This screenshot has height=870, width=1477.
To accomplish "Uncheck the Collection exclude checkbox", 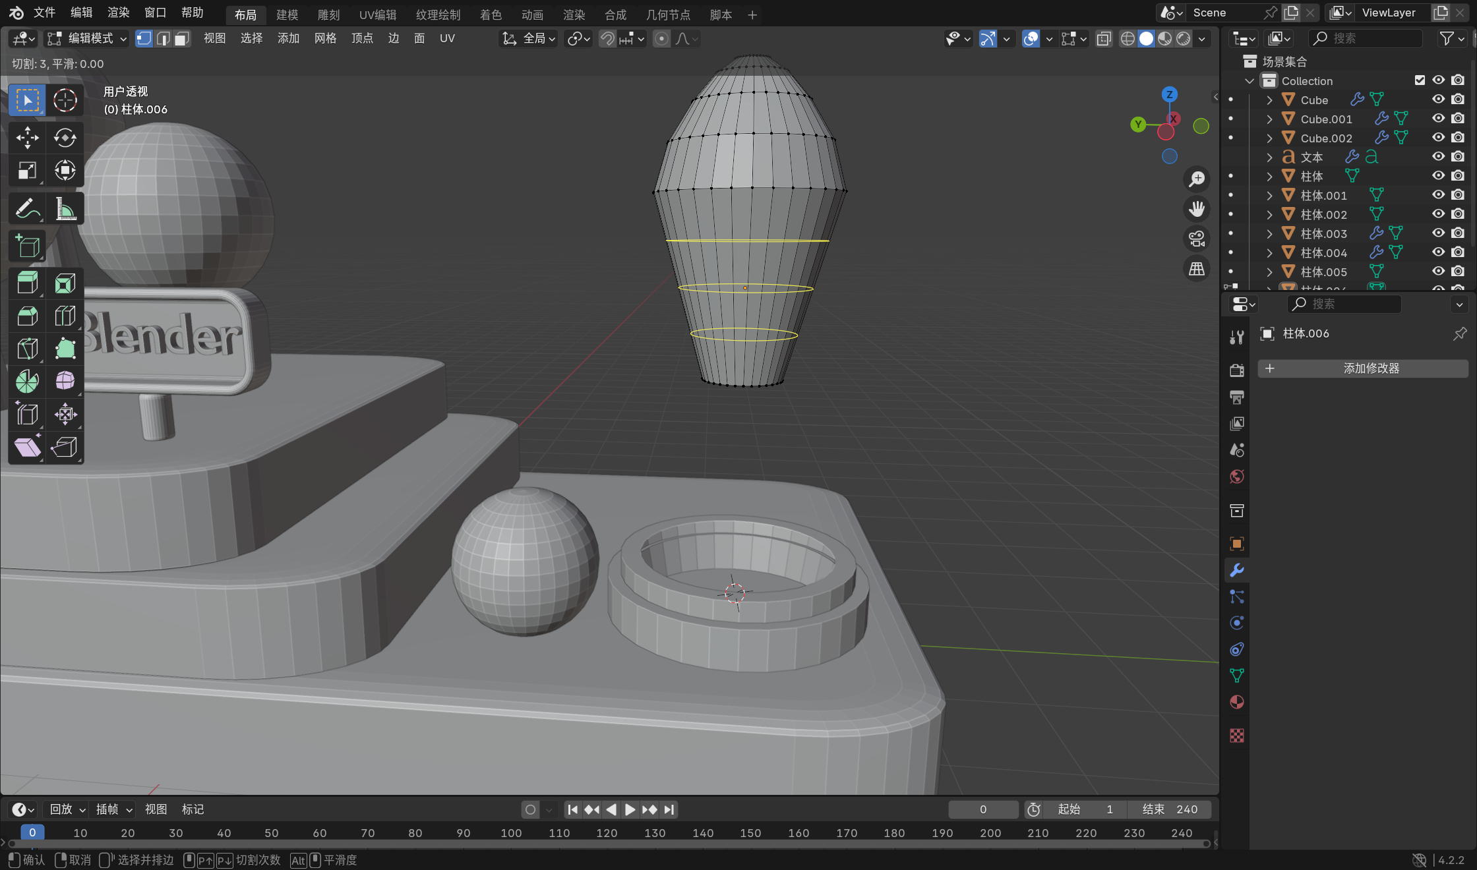I will click(1420, 80).
